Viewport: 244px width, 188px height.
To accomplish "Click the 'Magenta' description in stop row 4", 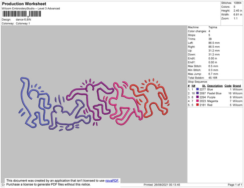I will click(x=213, y=101).
